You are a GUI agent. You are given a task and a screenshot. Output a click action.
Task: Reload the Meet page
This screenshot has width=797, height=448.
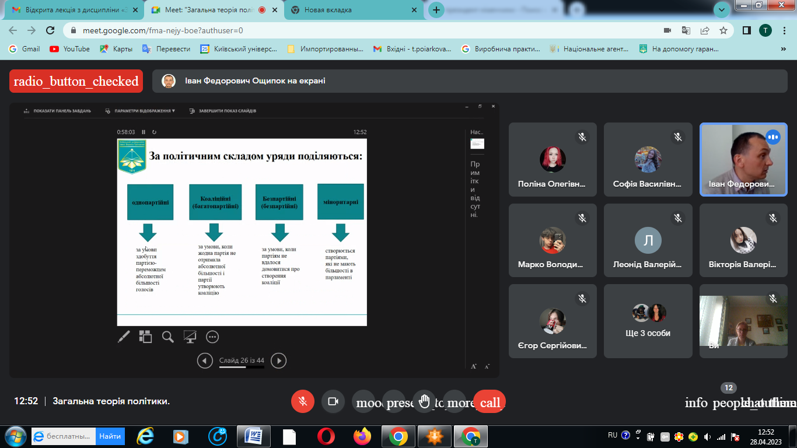pyautogui.click(x=50, y=30)
